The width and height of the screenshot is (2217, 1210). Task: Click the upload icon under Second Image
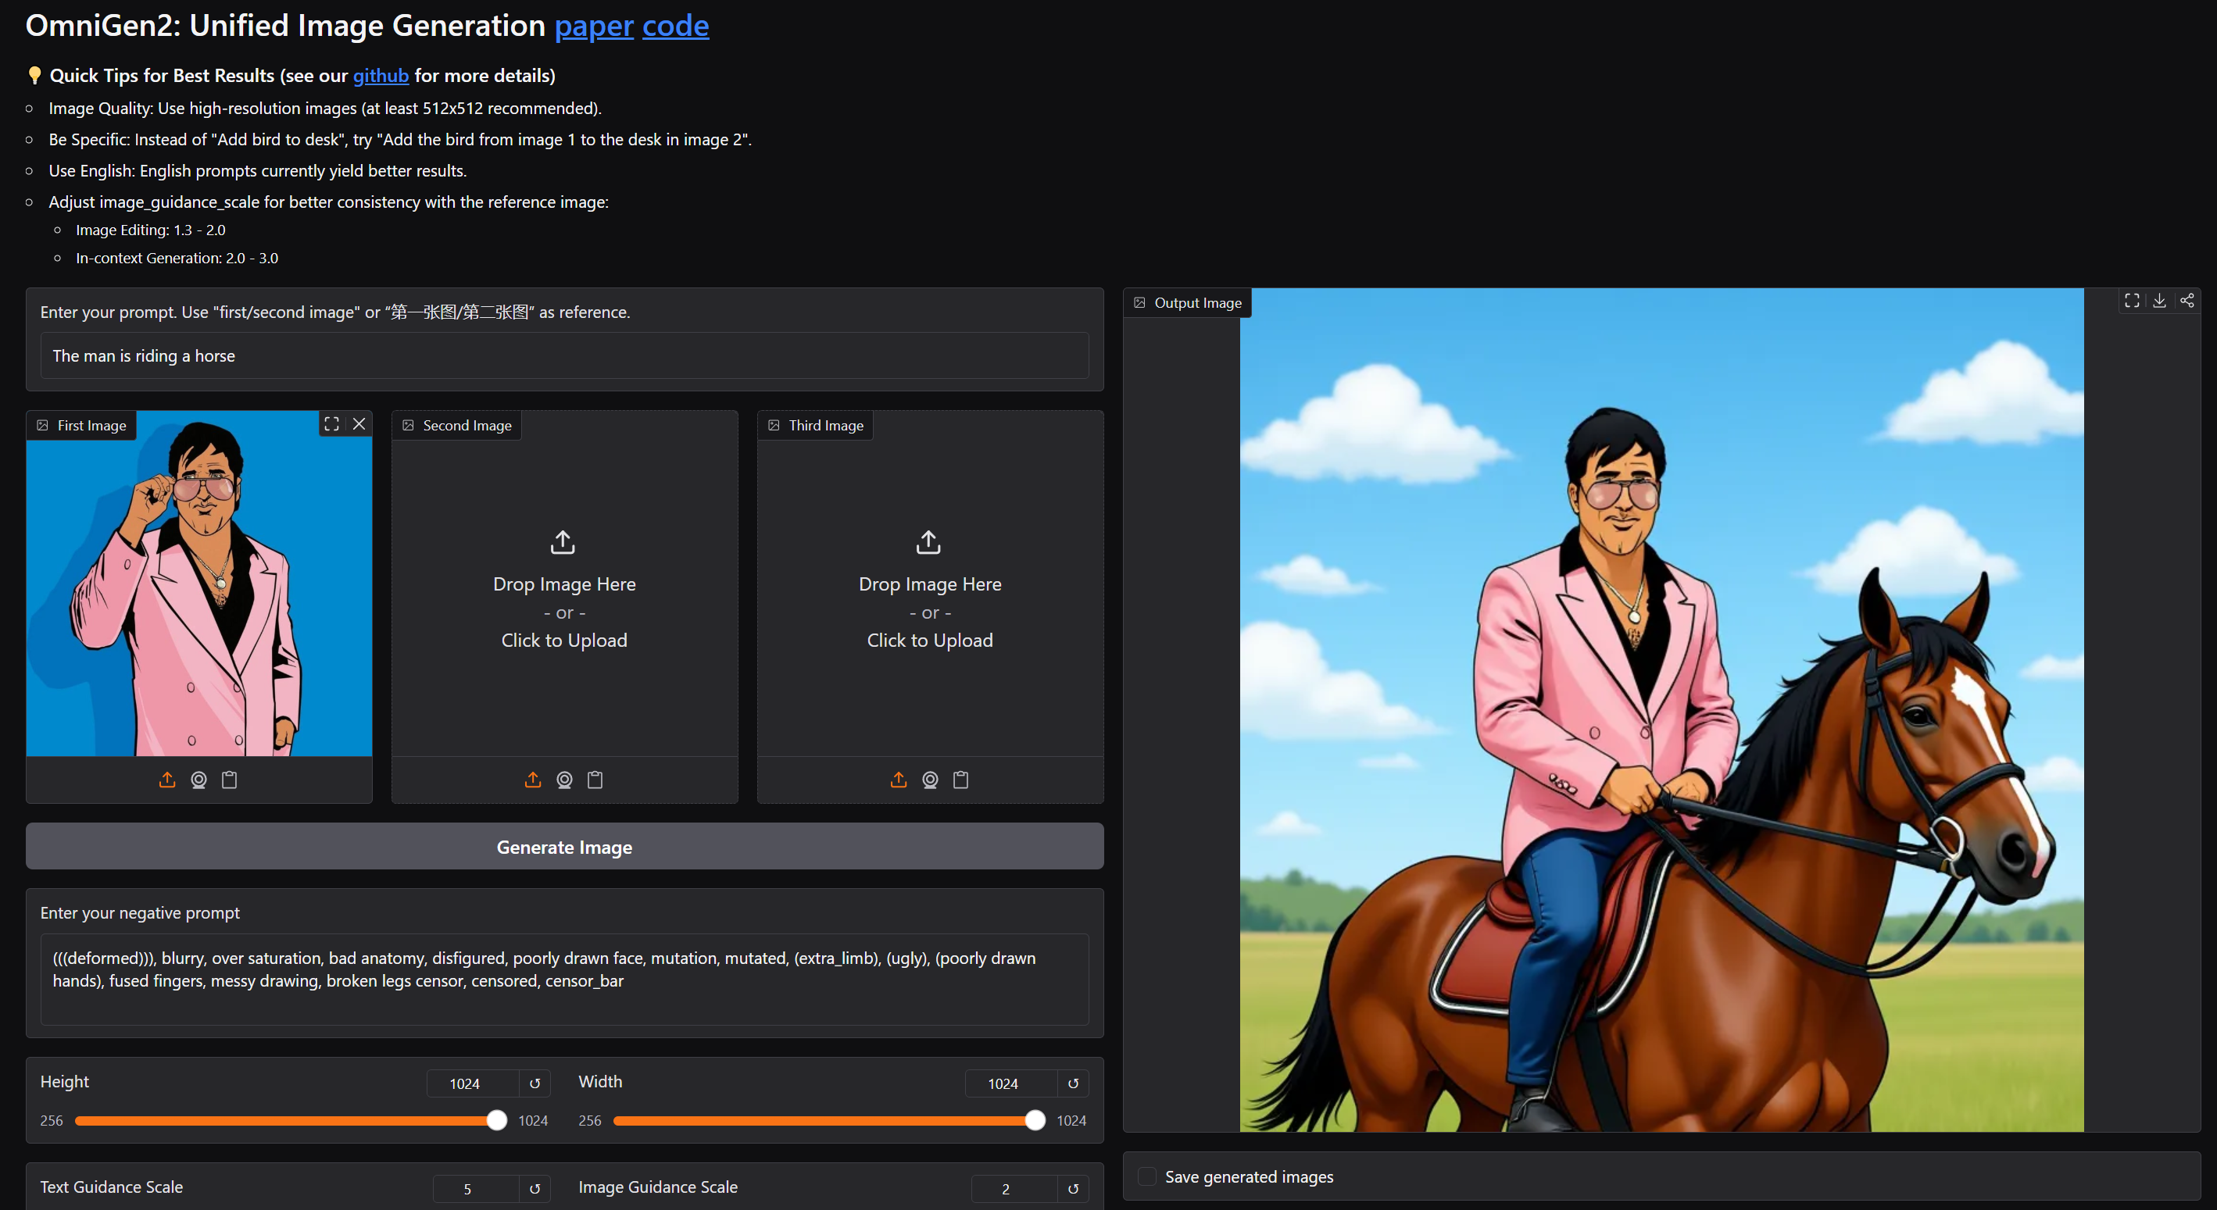[x=533, y=780]
